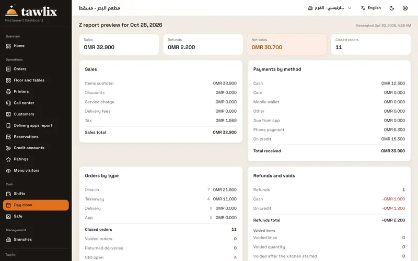Screen dimensions: 418x261
Task: Click the Tax OMR 1.569 value
Action: (x=226, y=121)
